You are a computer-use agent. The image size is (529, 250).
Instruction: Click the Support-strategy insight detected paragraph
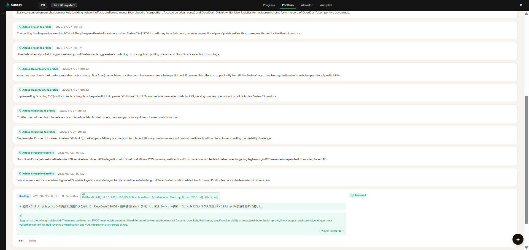pos(176,223)
